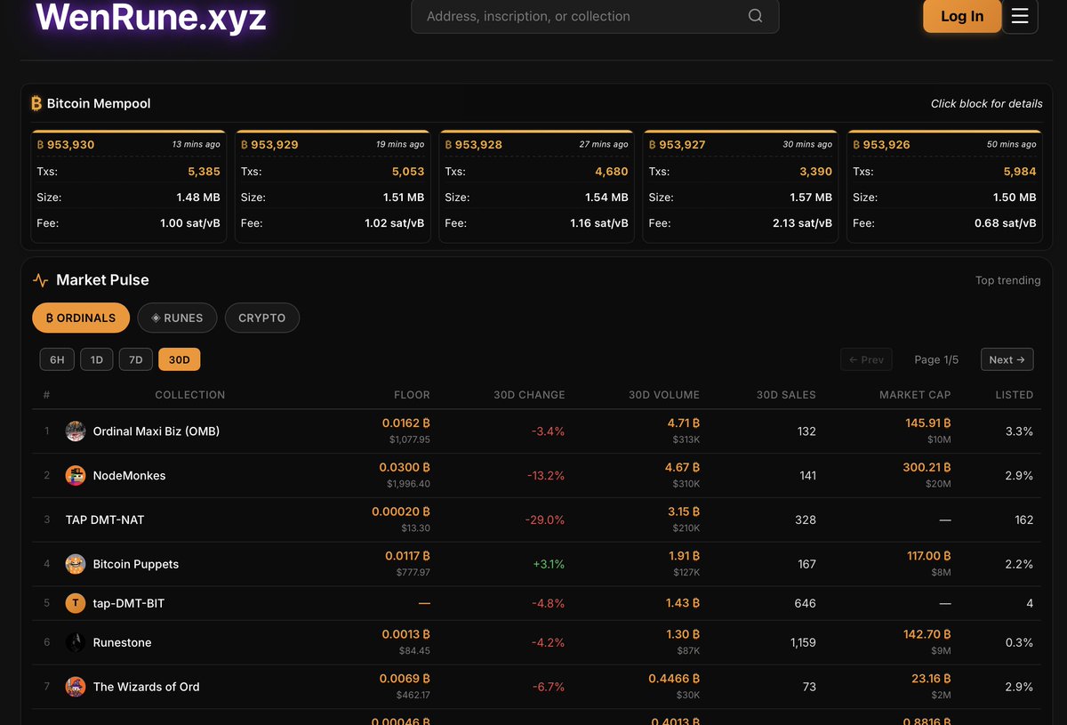Viewport: 1067px width, 725px height.
Task: Open NodeMonkes collection avatar
Action: 76,476
